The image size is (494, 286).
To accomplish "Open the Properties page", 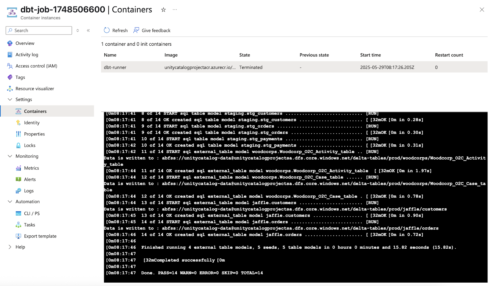I will pyautogui.click(x=35, y=134).
